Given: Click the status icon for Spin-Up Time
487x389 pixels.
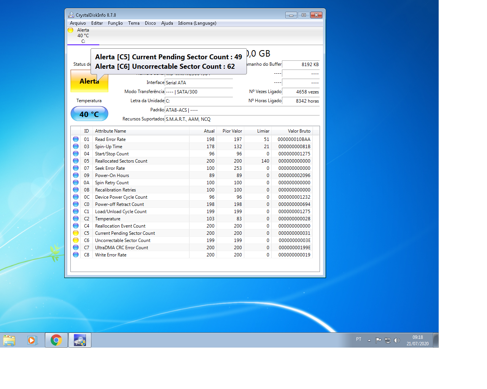Looking at the screenshot, I should pyautogui.click(x=76, y=146).
